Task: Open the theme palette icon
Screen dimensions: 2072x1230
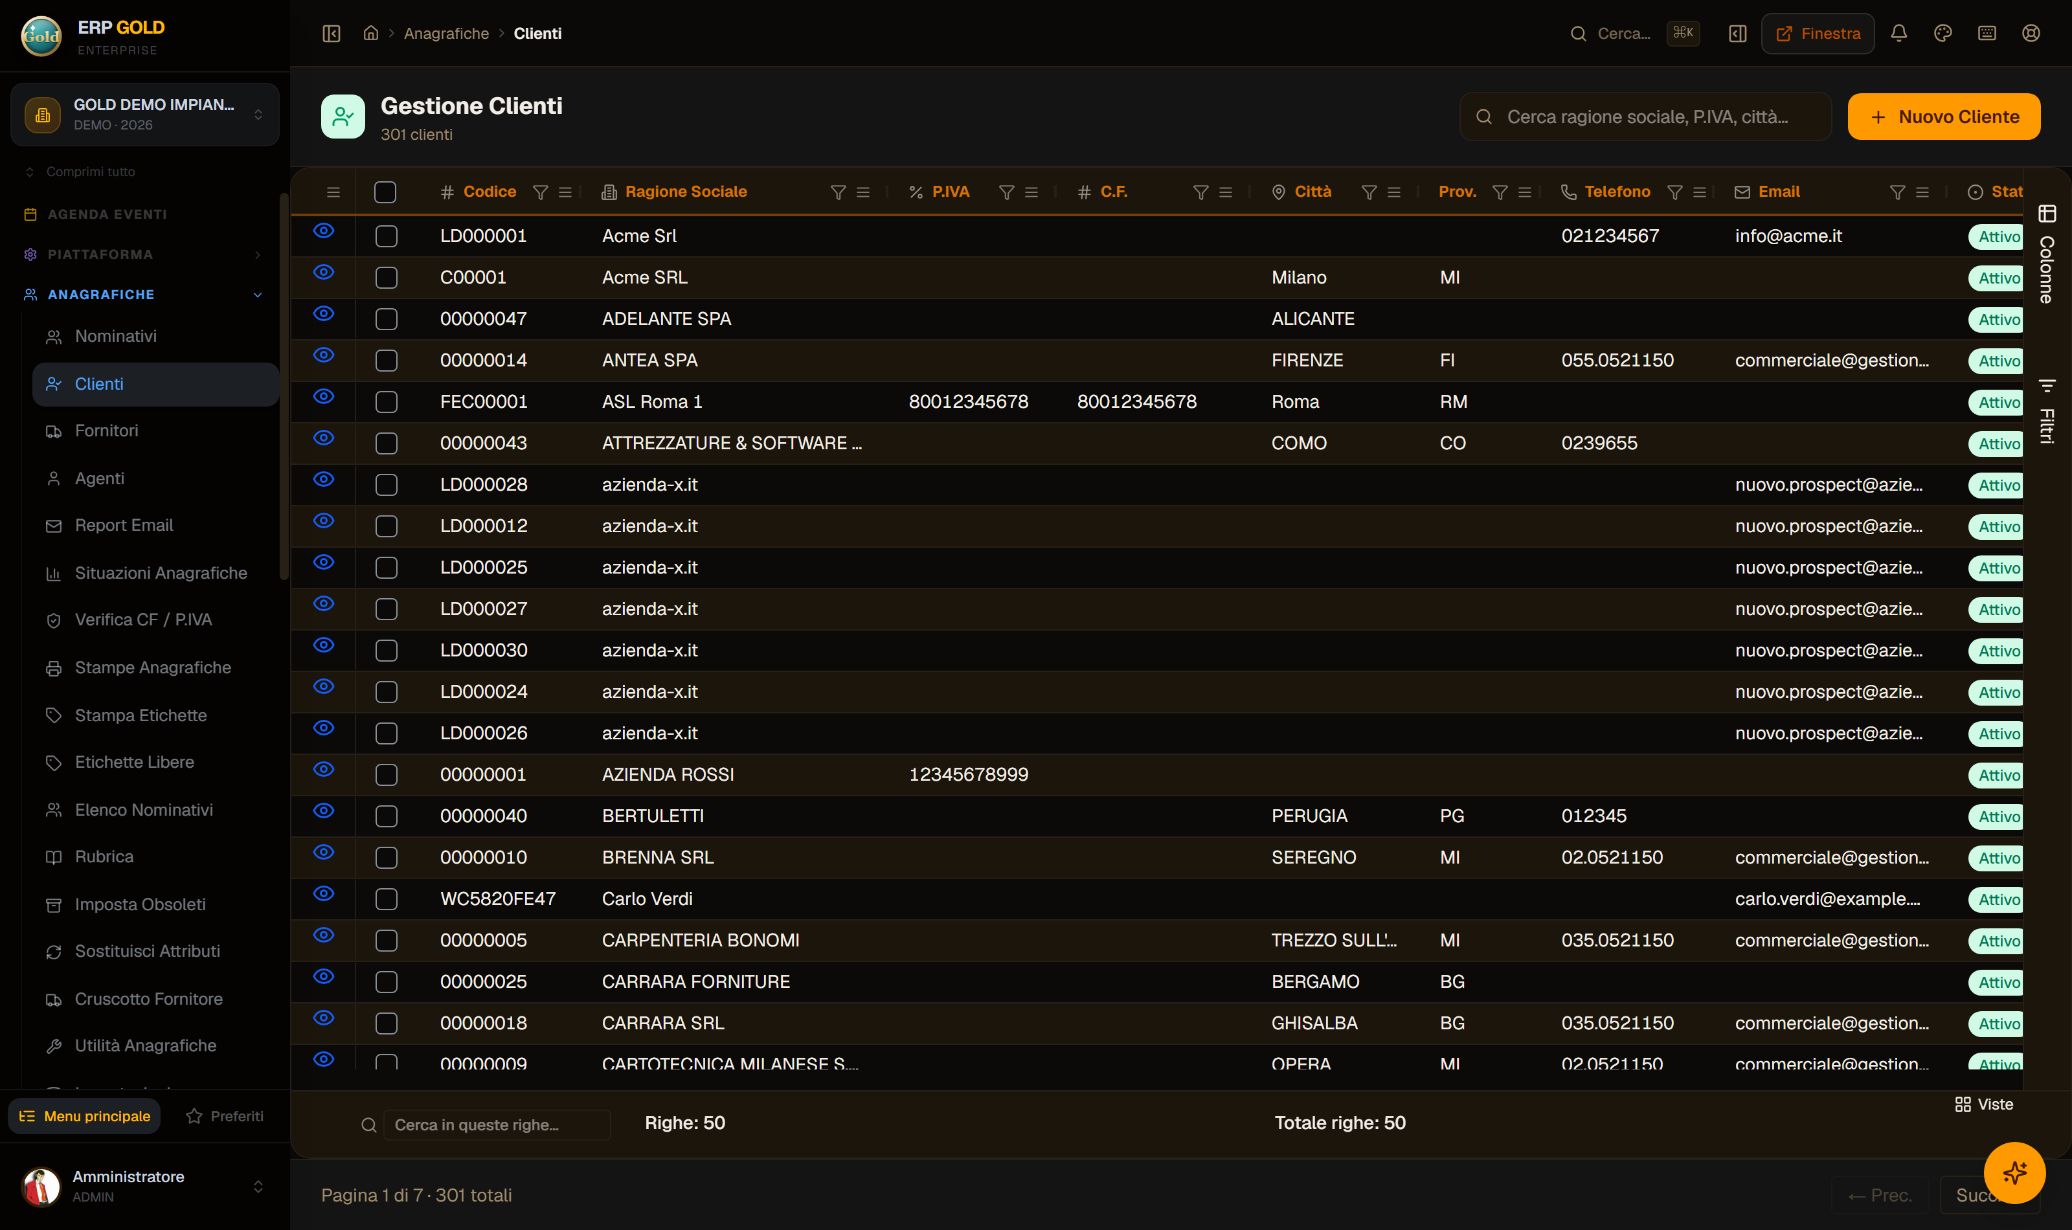Action: pyautogui.click(x=1942, y=33)
